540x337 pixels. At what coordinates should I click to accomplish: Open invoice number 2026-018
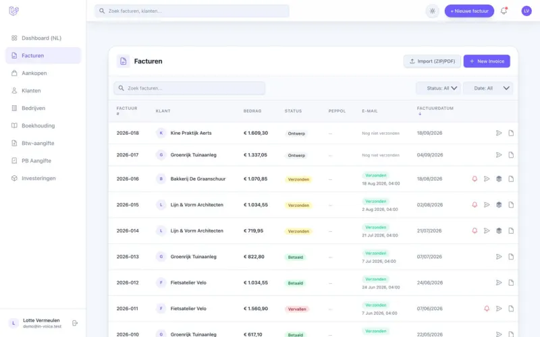tap(128, 133)
